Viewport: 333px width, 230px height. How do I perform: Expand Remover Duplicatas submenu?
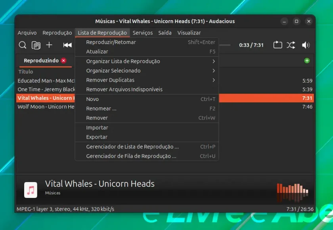[x=147, y=80]
